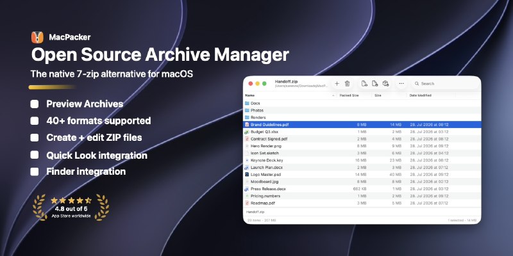Select the Icon Set.sketch file name

click(265, 153)
